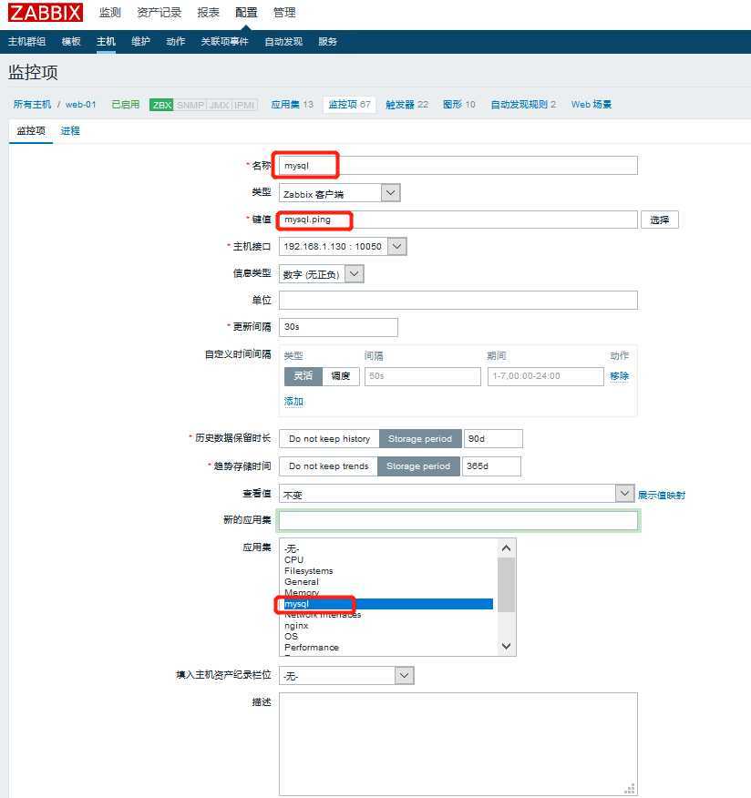Screen dimensions: 751x798
Task: Click the 选择 key button
Action: pyautogui.click(x=659, y=220)
